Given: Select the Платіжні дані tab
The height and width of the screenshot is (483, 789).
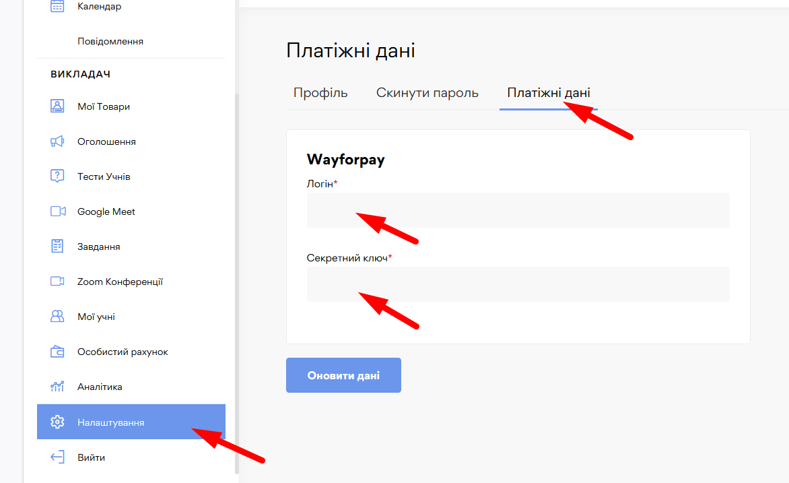Looking at the screenshot, I should (548, 93).
